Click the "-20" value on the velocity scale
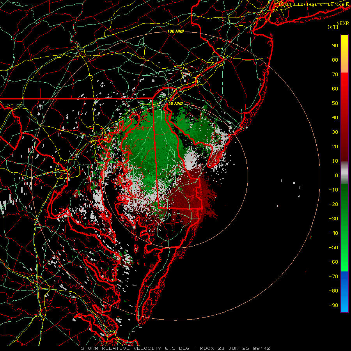Viewport: 351px width, 351px height. [333, 204]
